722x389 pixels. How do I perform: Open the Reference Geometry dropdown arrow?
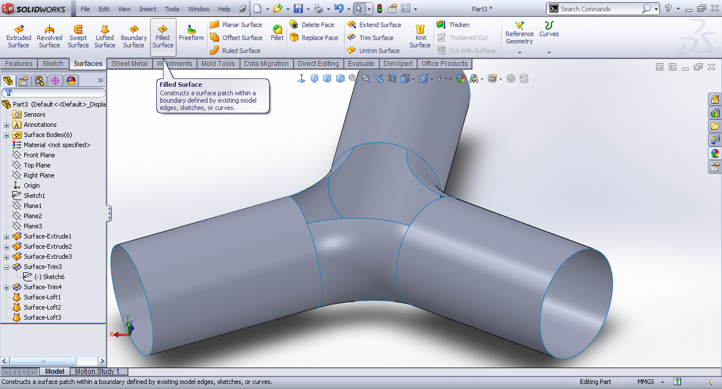[520, 53]
